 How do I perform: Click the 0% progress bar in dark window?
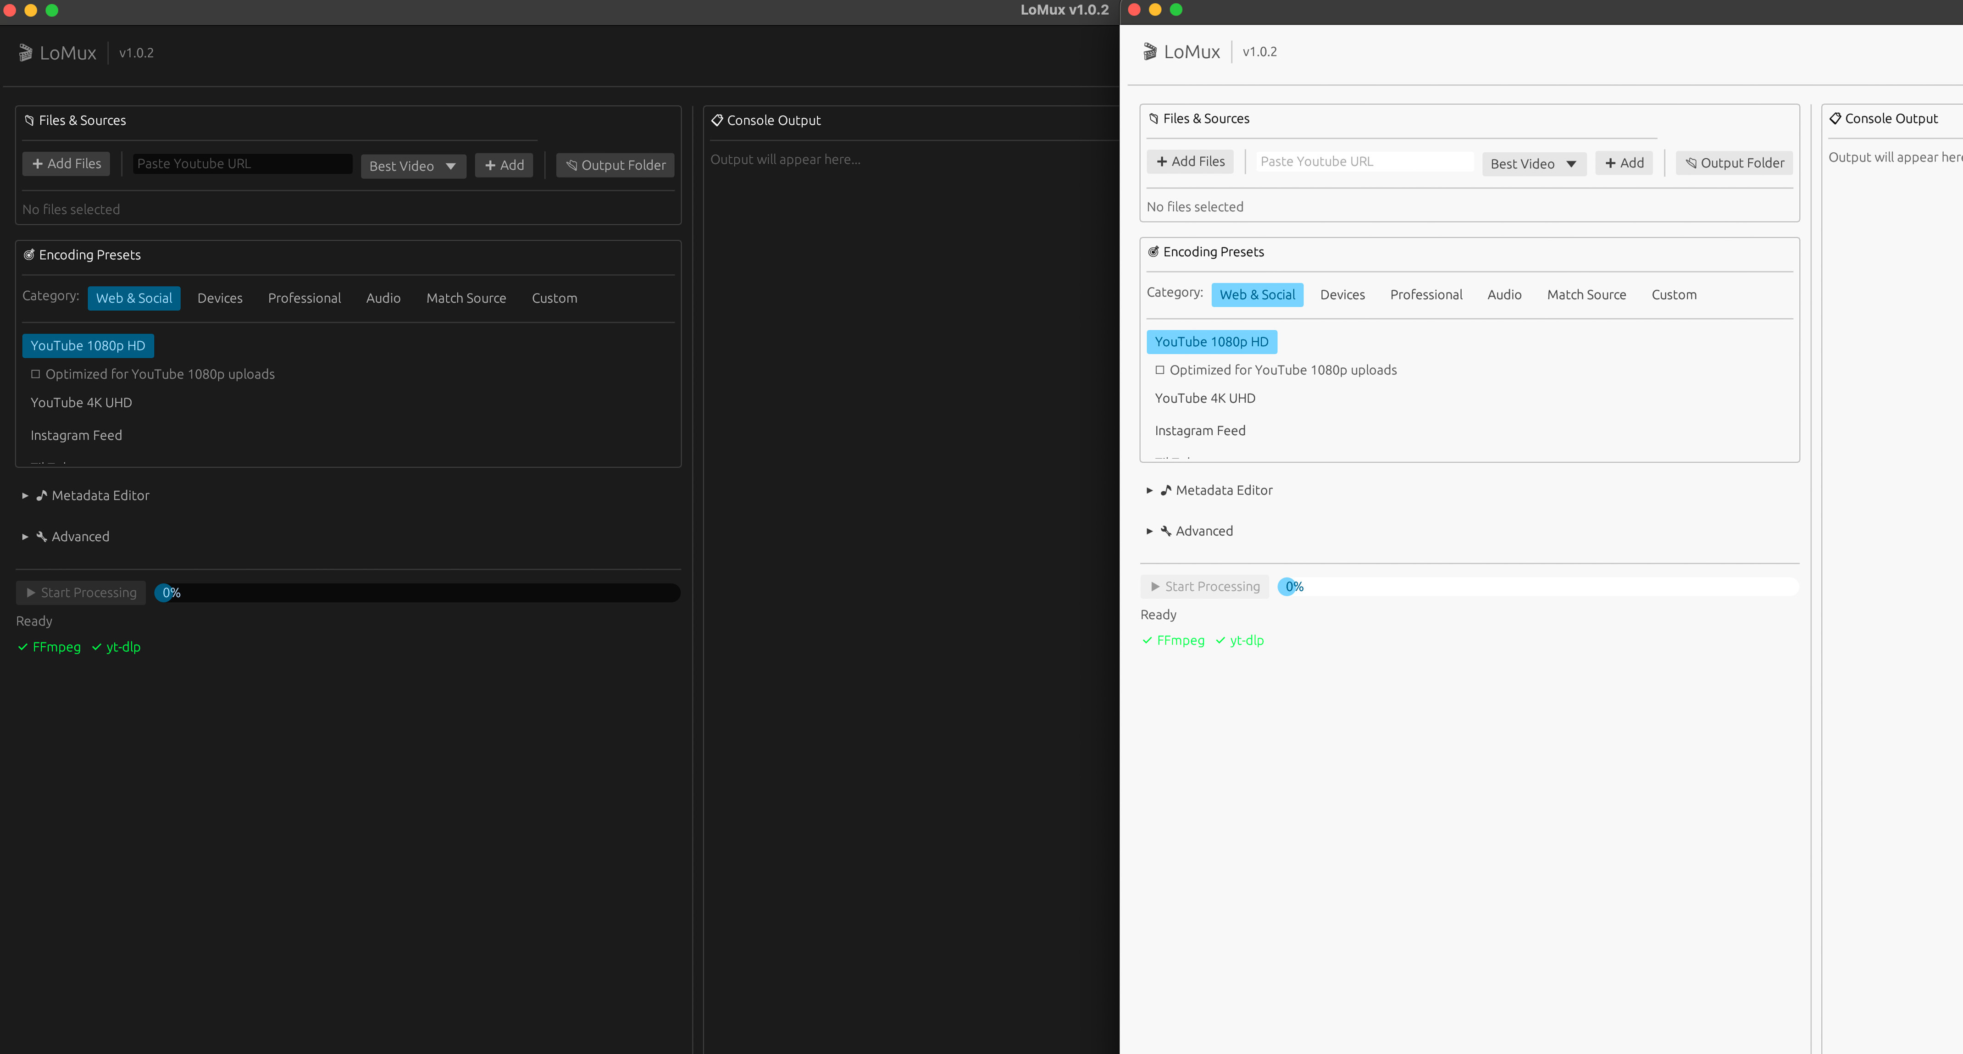click(417, 593)
